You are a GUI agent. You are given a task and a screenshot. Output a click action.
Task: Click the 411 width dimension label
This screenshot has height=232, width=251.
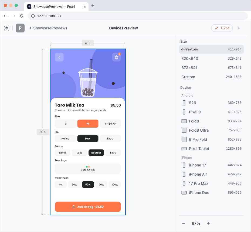tap(88, 43)
